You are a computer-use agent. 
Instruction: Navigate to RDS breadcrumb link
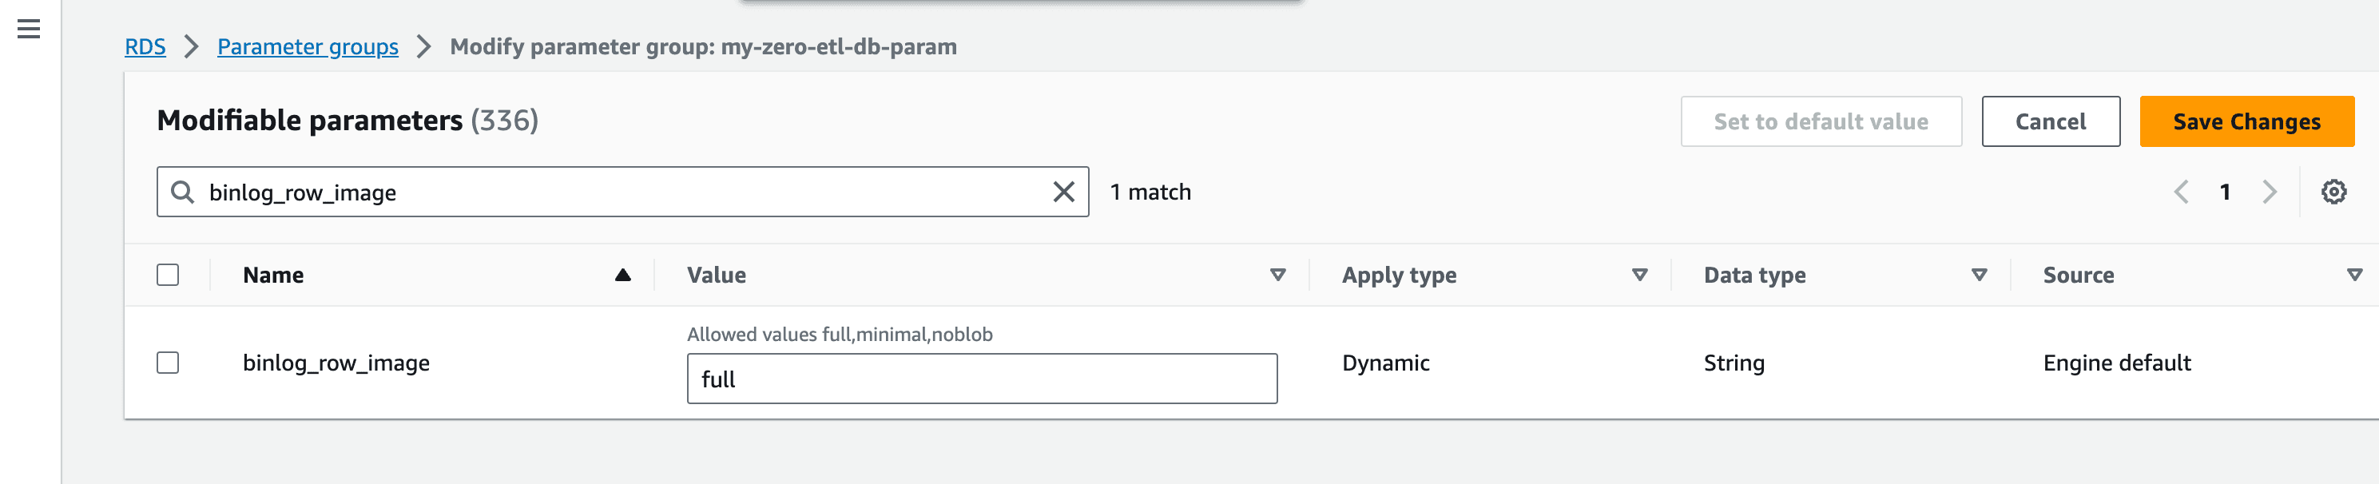145,47
